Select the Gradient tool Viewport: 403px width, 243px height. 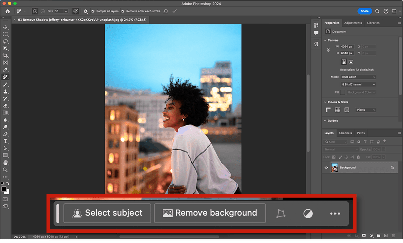point(5,113)
